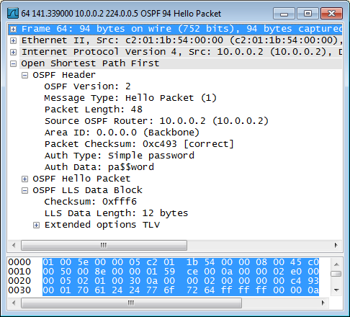Expand the Ethernet II section
This screenshot has width=350, height=317.
(x=14, y=40)
